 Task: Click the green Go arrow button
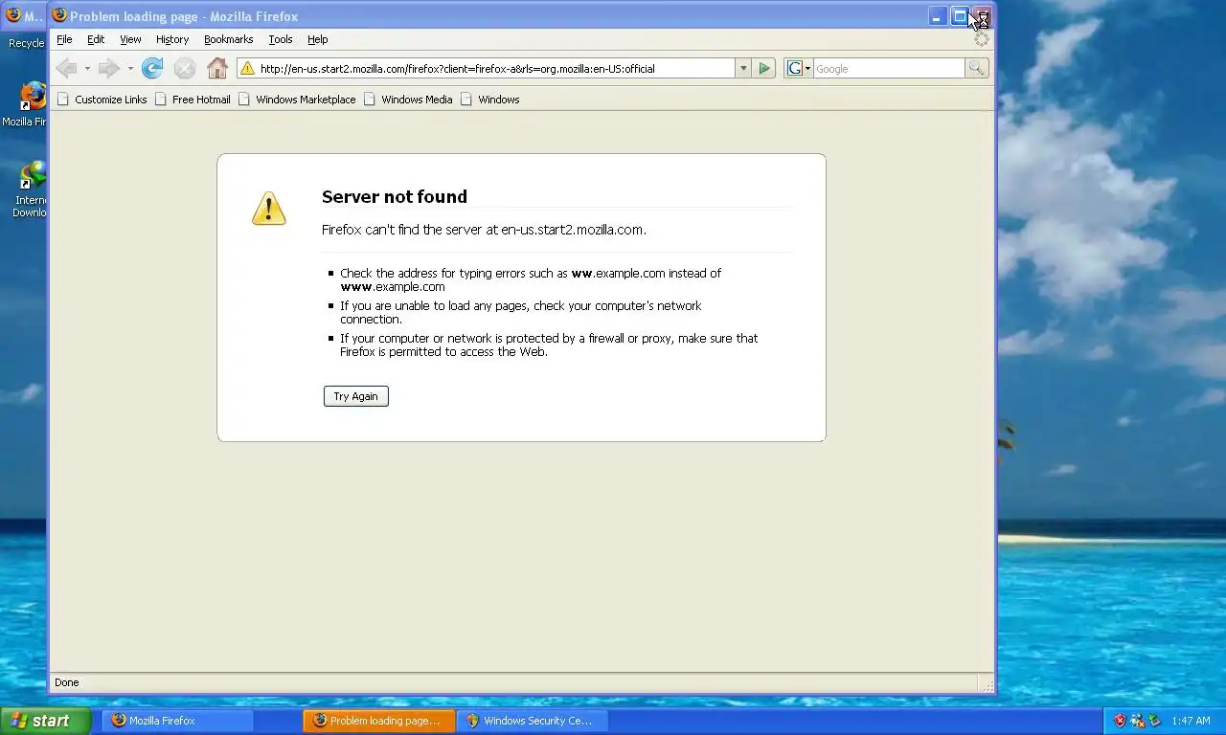pyautogui.click(x=763, y=68)
